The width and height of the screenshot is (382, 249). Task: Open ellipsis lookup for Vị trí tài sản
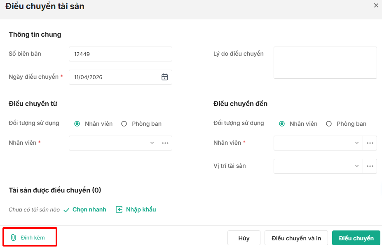[370, 166]
